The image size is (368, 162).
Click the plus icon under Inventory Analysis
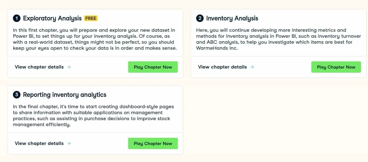tap(252, 67)
